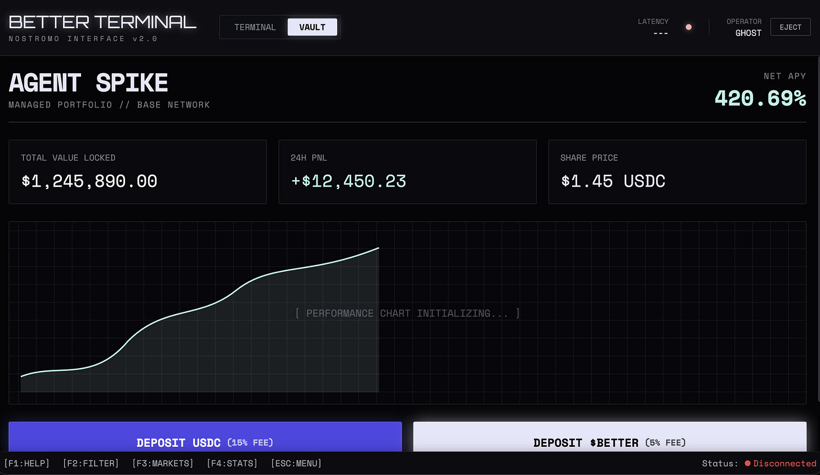Click the operator name GHOST

pos(748,33)
